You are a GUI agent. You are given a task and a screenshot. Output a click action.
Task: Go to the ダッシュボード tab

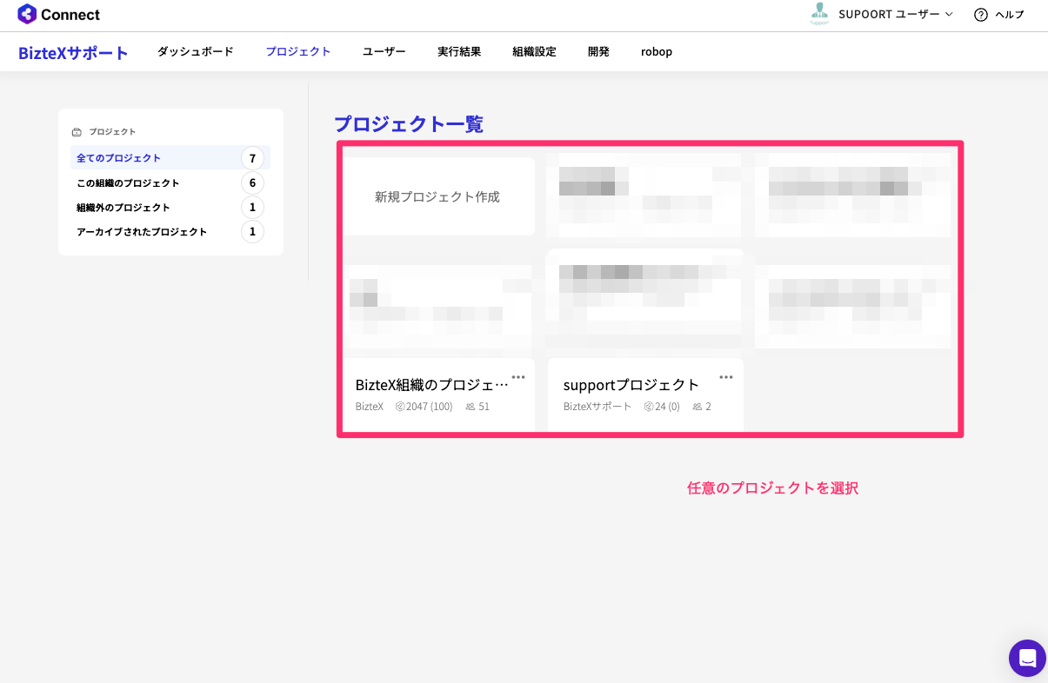(196, 51)
